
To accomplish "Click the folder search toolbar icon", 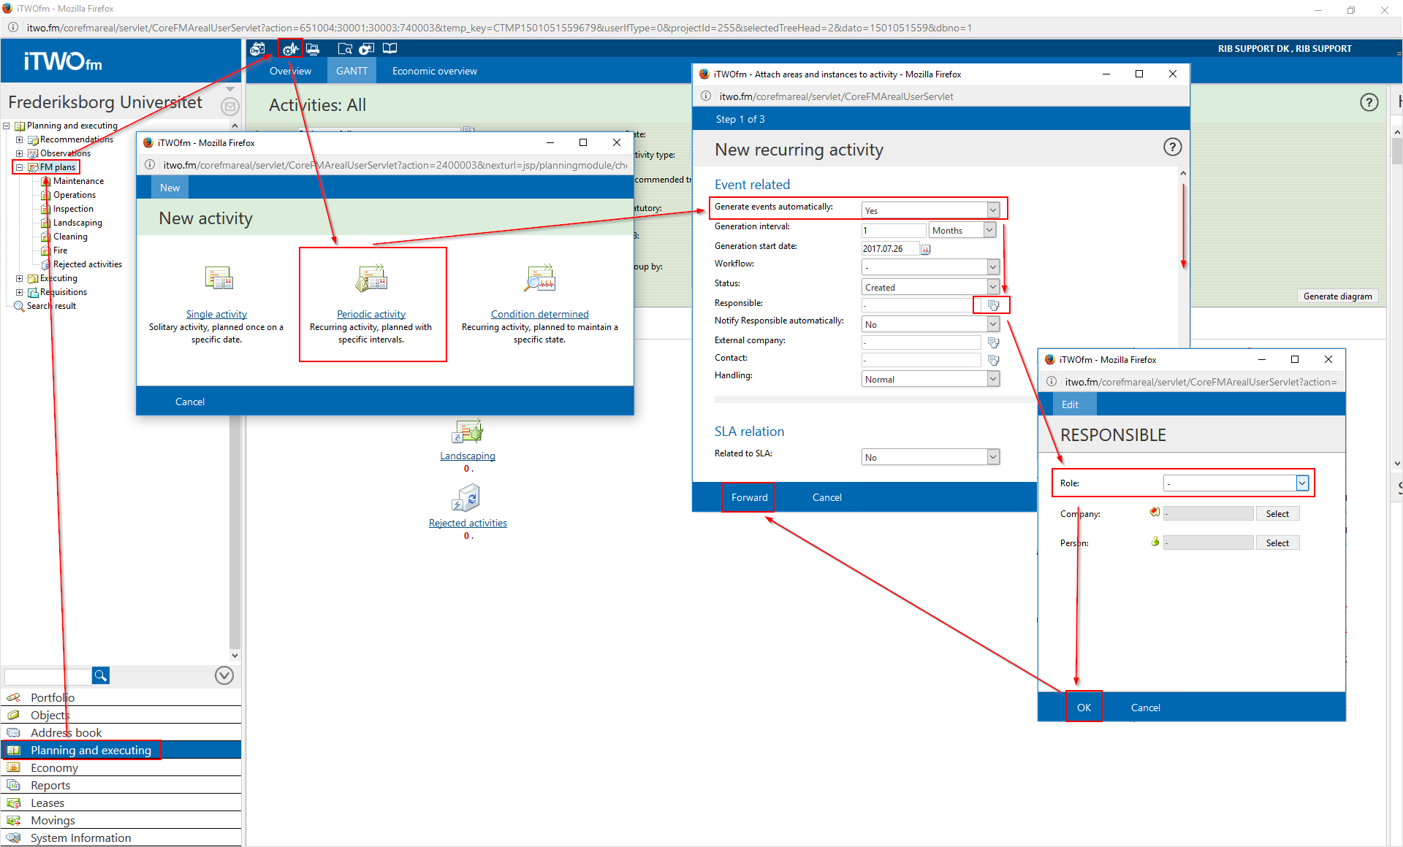I will (x=345, y=49).
